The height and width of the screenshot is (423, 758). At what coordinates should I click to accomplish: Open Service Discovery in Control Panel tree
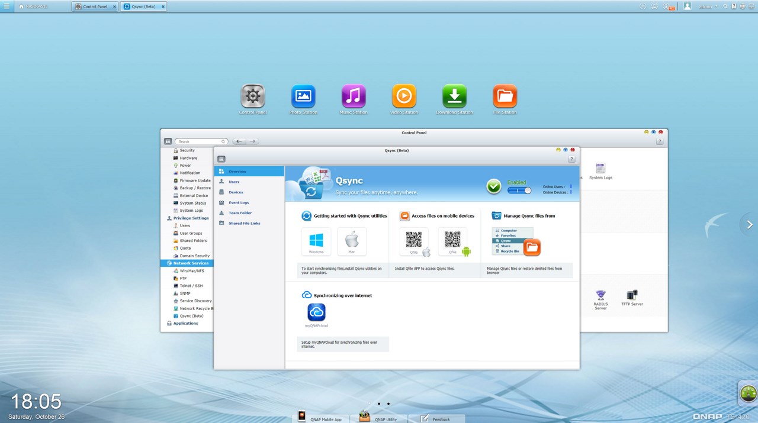pos(195,301)
